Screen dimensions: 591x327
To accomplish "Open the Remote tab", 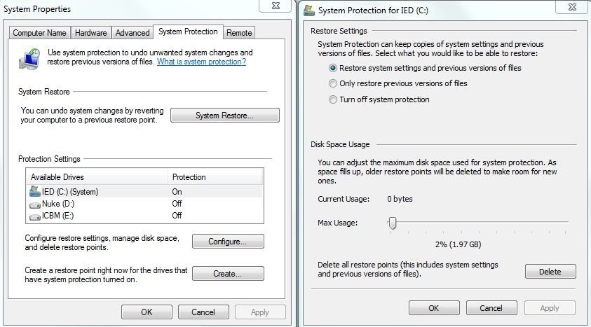I will tap(239, 33).
